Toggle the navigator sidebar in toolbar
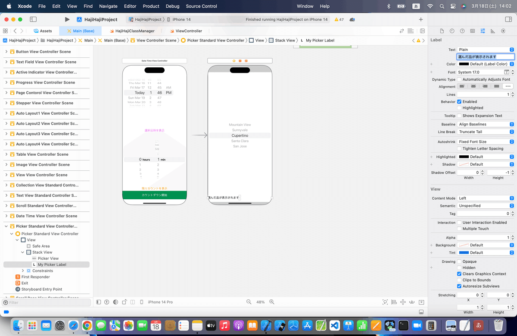This screenshot has height=336, width=517. (x=33, y=19)
